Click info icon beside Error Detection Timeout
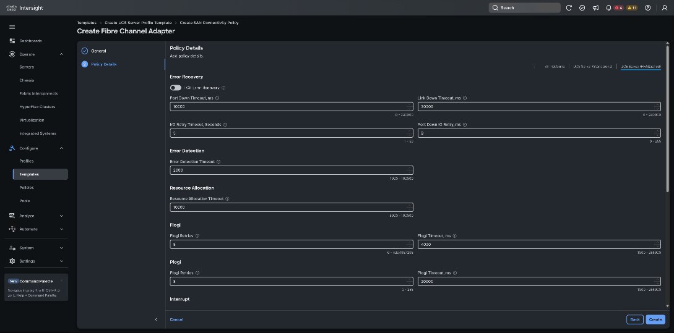Viewport: 674px width, 333px height. (218, 162)
